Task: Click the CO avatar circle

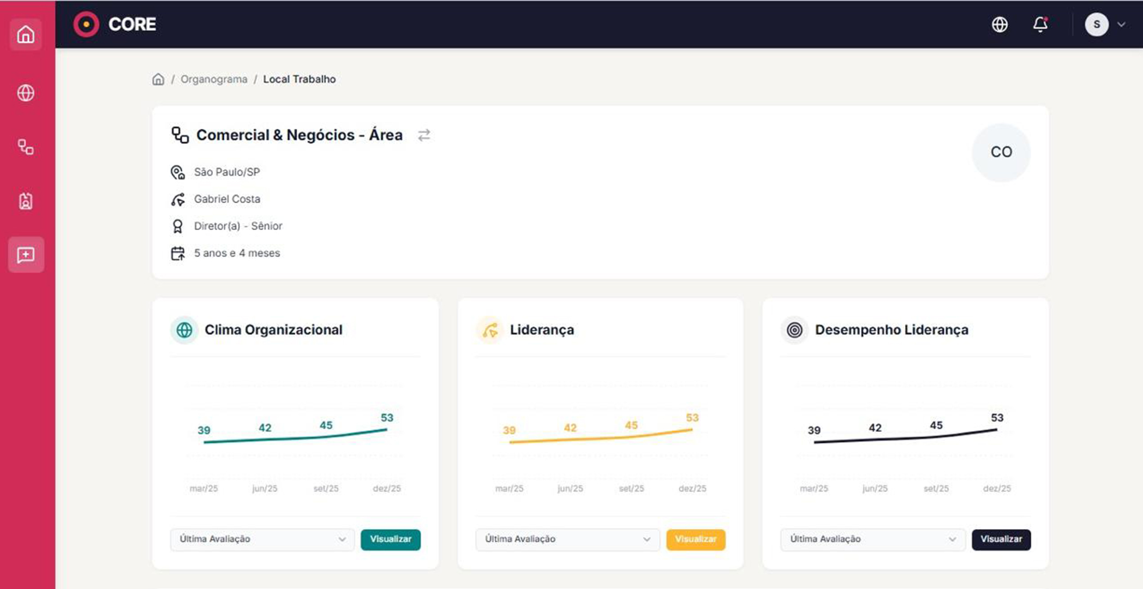Action: coord(1001,152)
